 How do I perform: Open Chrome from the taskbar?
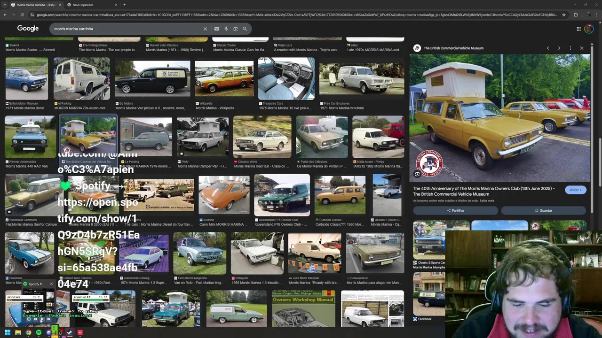[28, 332]
